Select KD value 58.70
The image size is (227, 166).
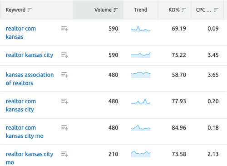pyautogui.click(x=179, y=75)
